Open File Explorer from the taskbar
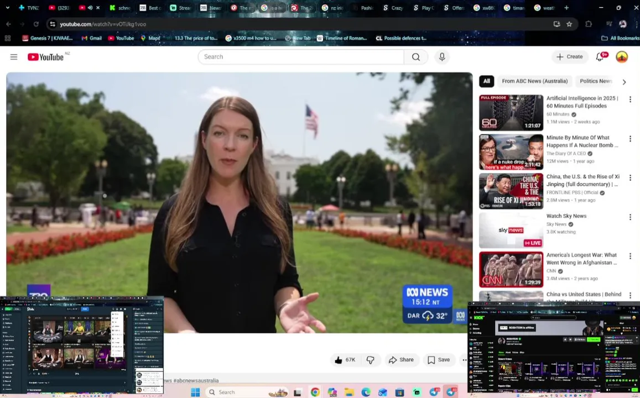640x398 pixels. coord(349,392)
